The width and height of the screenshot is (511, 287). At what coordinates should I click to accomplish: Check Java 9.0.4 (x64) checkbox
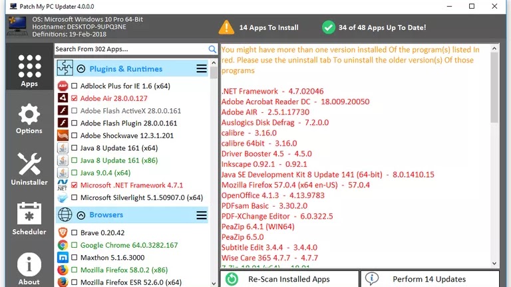point(75,173)
